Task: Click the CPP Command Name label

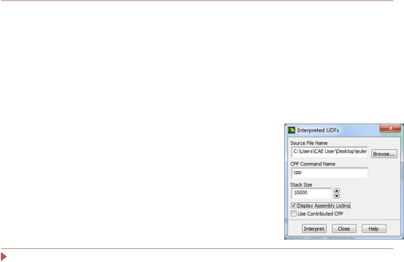Action: (x=313, y=164)
